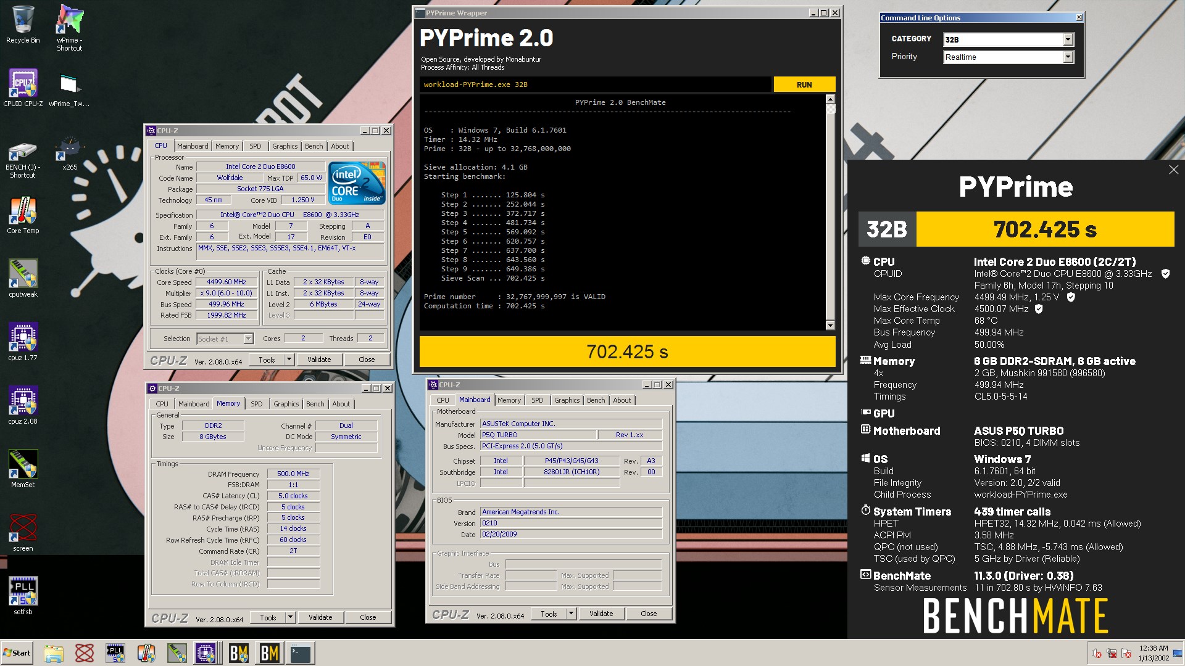Select SPD tab in top CPU-Z window
1185x666 pixels.
pyautogui.click(x=256, y=146)
